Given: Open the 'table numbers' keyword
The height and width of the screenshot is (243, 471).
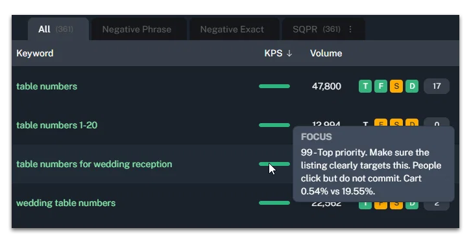Looking at the screenshot, I should click(47, 86).
